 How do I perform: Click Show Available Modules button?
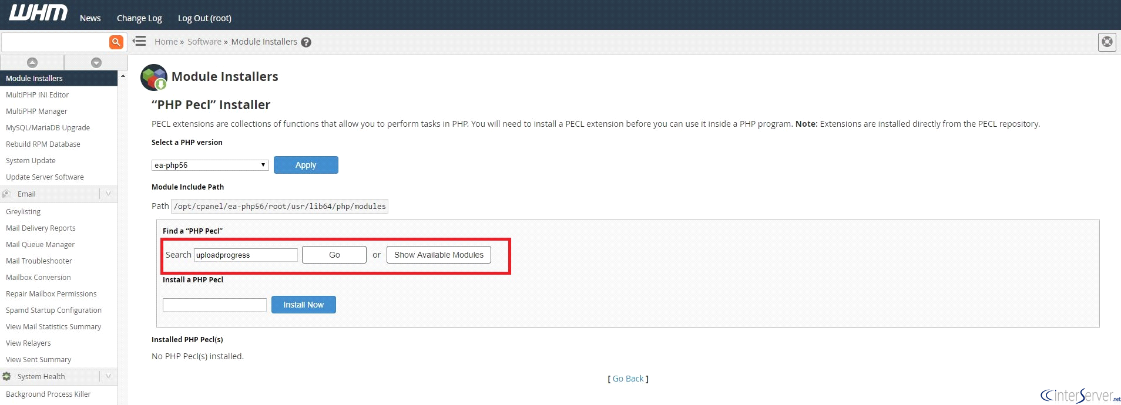click(439, 255)
